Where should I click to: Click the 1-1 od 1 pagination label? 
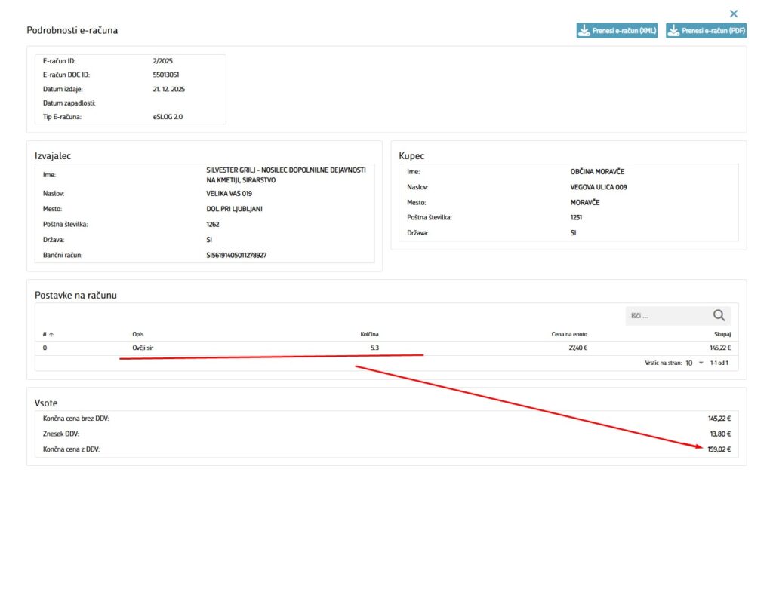point(719,363)
